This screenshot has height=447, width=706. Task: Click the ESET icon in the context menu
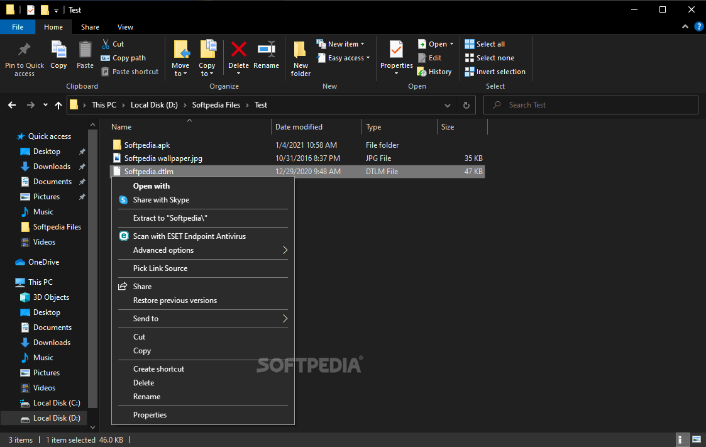[123, 235]
